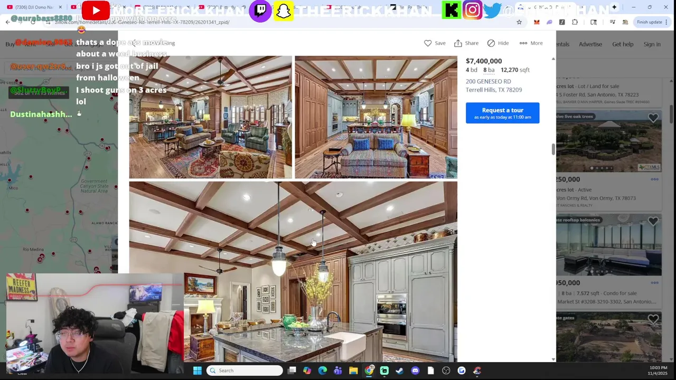Open OBS Studio from the taskbar

click(x=446, y=370)
